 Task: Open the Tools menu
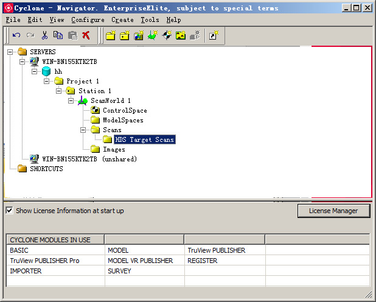[150, 20]
